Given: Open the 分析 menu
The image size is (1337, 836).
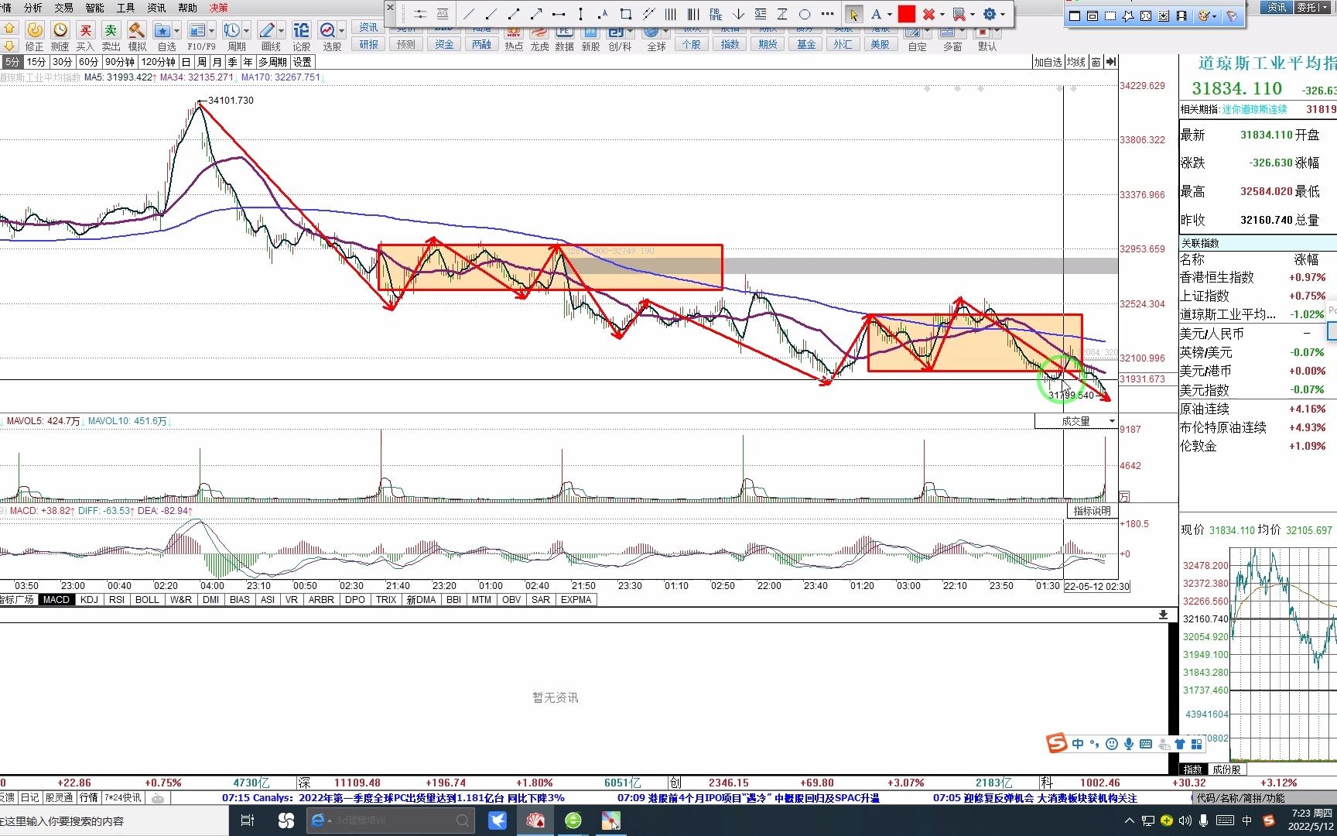Looking at the screenshot, I should 33,8.
